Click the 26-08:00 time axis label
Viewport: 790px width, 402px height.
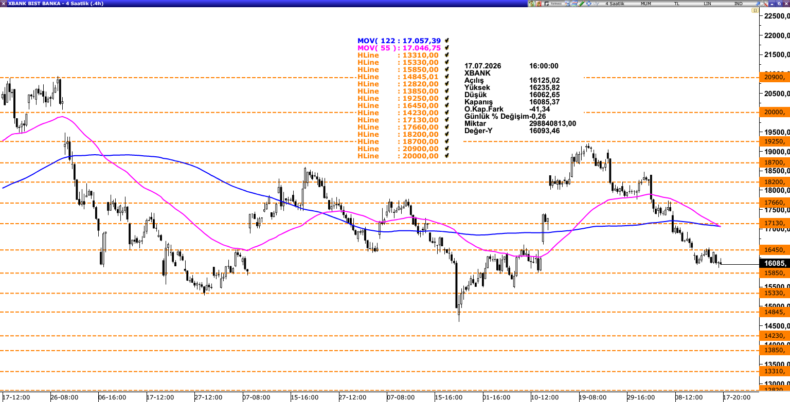tap(64, 397)
